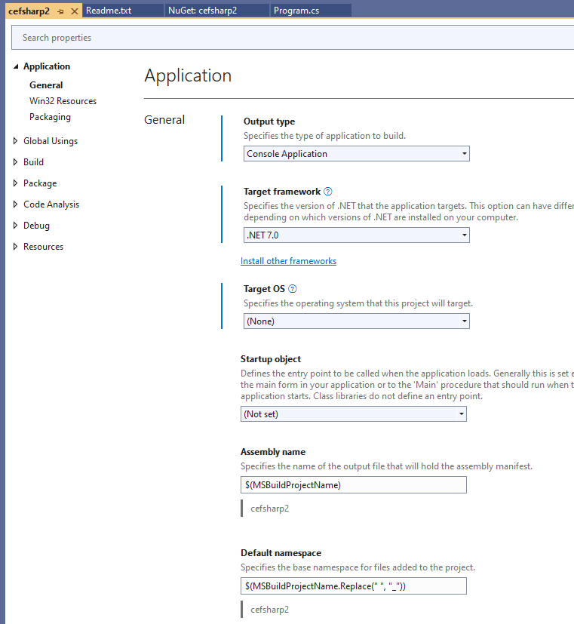This screenshot has height=624, width=574.
Task: Click the Output type heading
Action: tap(269, 121)
